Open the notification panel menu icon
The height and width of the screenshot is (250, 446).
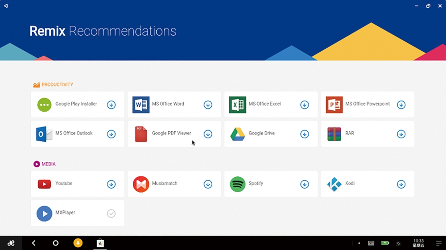coord(439,243)
